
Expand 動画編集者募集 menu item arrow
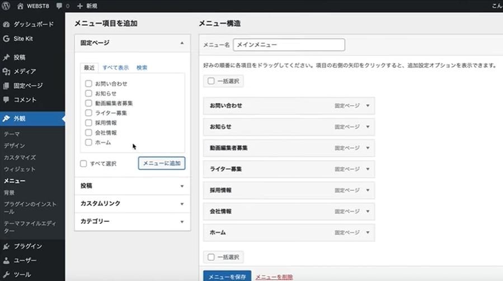coord(368,148)
